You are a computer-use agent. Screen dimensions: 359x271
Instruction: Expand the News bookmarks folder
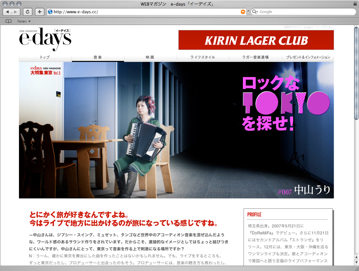pos(24,21)
